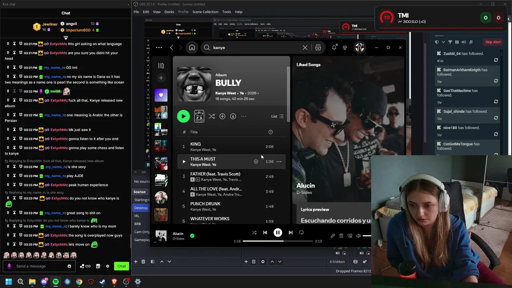The height and width of the screenshot is (288, 512).
Task: Open connect to a device icon
Action: pyautogui.click(x=350, y=236)
